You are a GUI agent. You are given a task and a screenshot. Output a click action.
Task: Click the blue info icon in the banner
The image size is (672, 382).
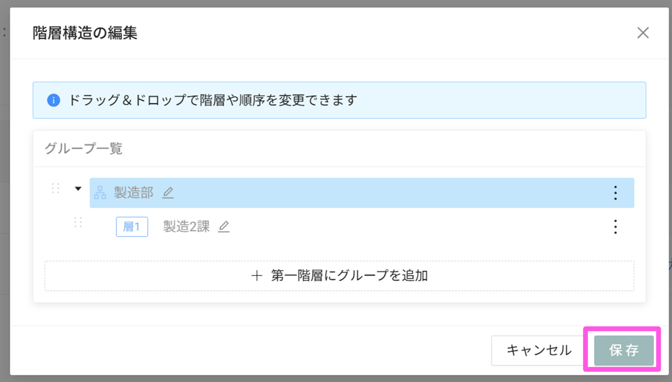pos(53,100)
